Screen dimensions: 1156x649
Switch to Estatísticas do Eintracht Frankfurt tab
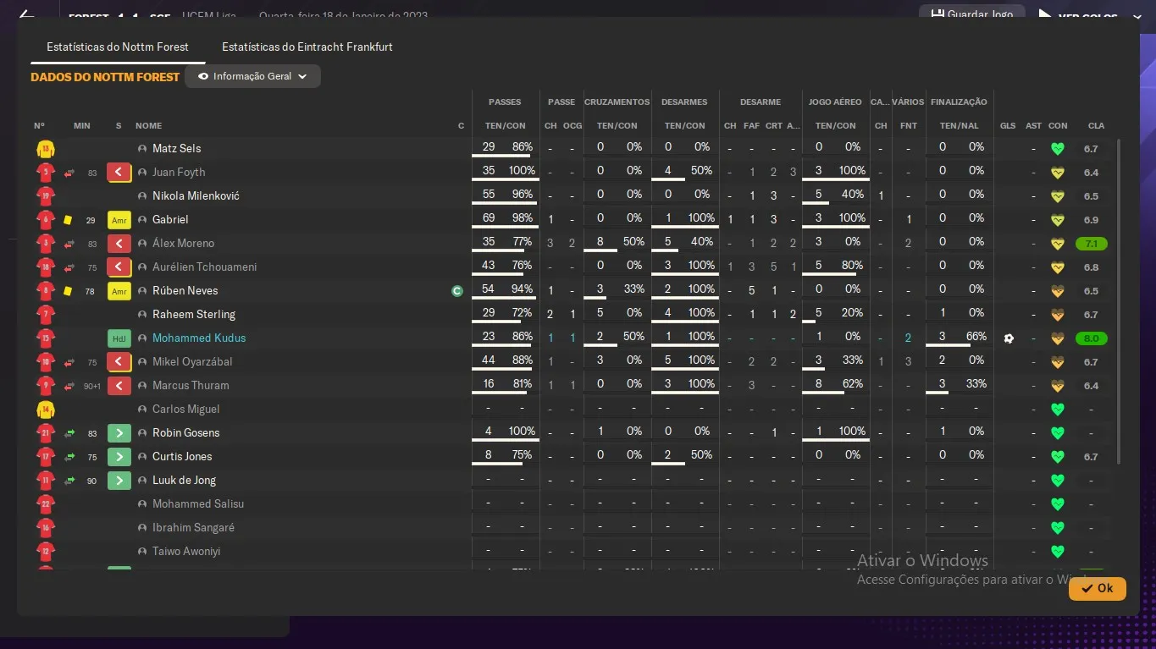tap(307, 47)
